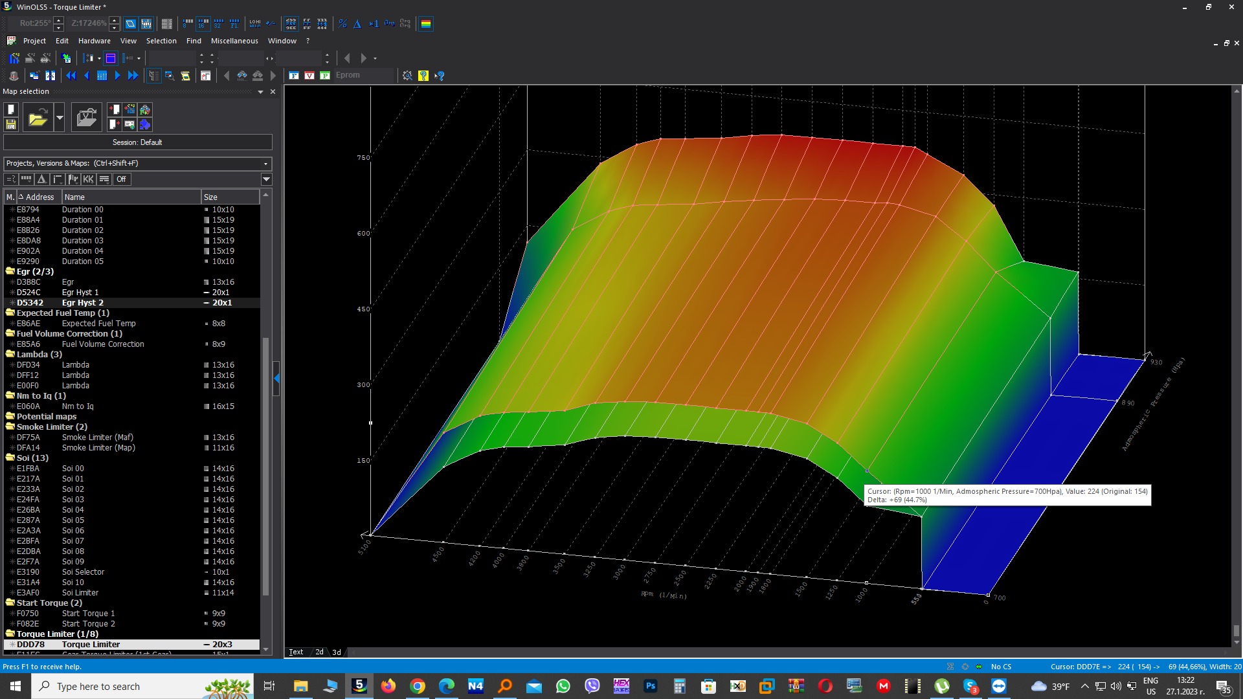The height and width of the screenshot is (699, 1243).
Task: Click the yellow floppy disk save icon
Action: [x=11, y=124]
